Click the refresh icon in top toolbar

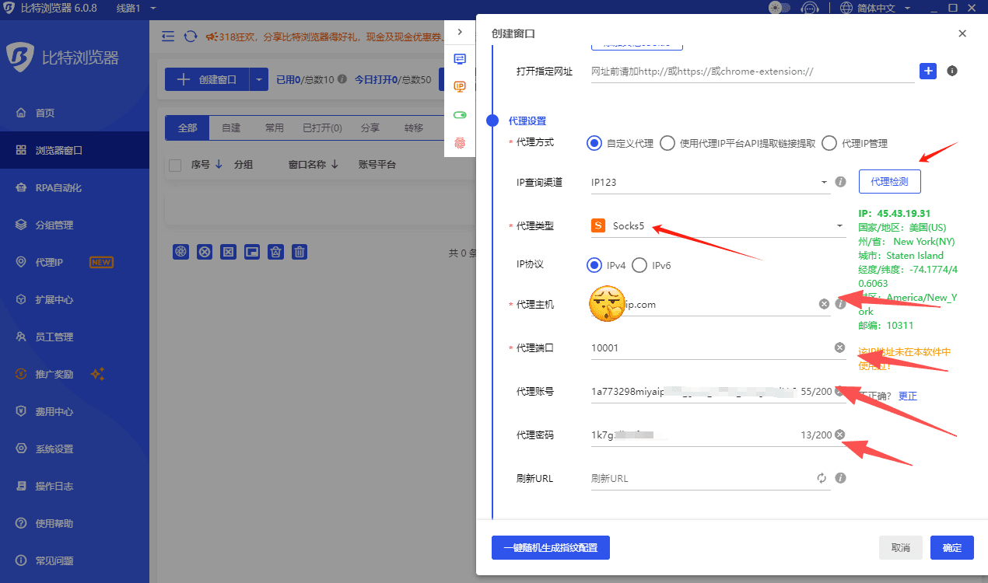190,37
